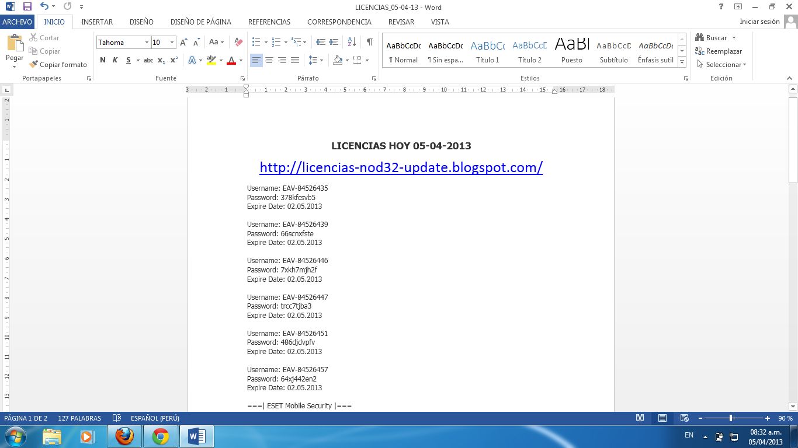Image resolution: width=798 pixels, height=448 pixels.
Task: Toggle italic K formatting
Action: coord(115,60)
